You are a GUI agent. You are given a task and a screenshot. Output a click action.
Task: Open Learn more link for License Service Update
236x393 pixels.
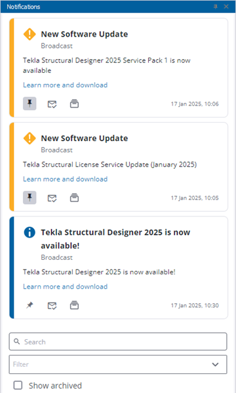click(x=65, y=179)
